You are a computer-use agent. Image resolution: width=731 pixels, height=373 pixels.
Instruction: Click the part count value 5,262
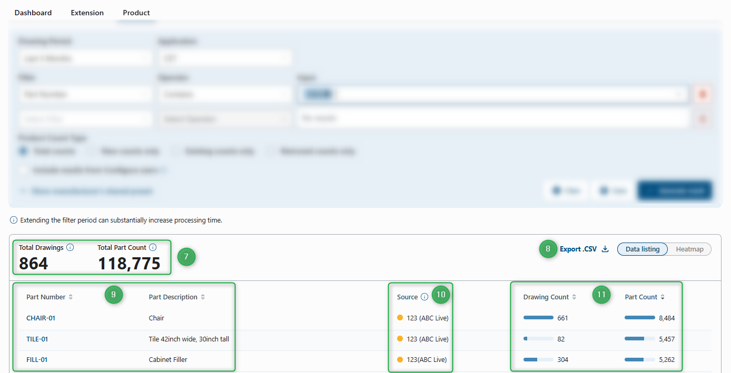(667, 360)
